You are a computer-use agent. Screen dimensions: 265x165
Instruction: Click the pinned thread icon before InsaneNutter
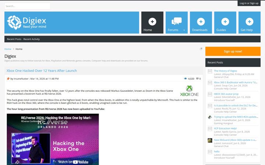click(8, 78)
